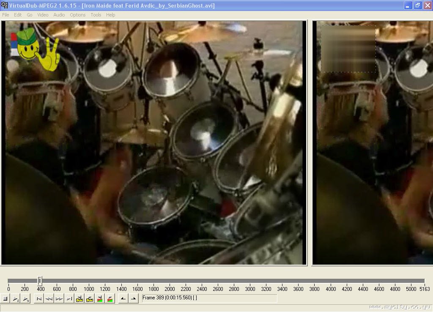Screen dimensions: 433x312
Task: Open the Go menu
Action: coord(30,15)
